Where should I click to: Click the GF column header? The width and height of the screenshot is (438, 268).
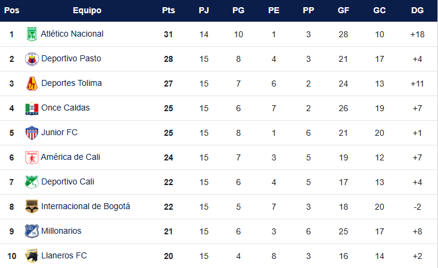point(344,10)
